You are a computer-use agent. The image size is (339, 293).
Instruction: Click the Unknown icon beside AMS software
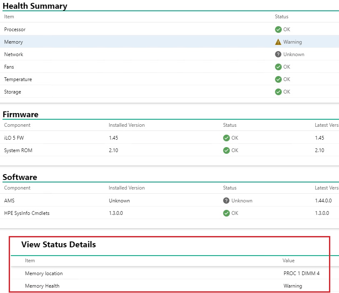[x=226, y=200]
